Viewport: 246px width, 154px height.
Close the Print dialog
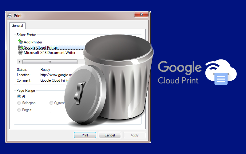(x=141, y=14)
